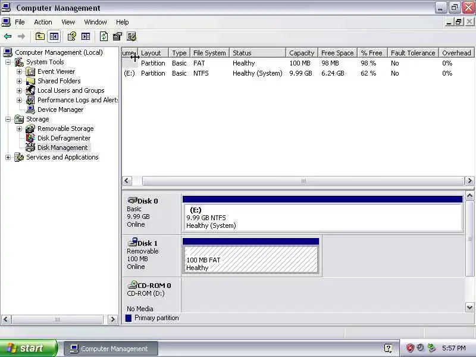Expand the Local Users and Groups node

[20, 91]
